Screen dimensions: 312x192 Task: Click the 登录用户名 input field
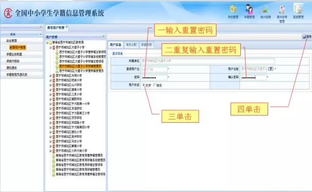click(154, 69)
